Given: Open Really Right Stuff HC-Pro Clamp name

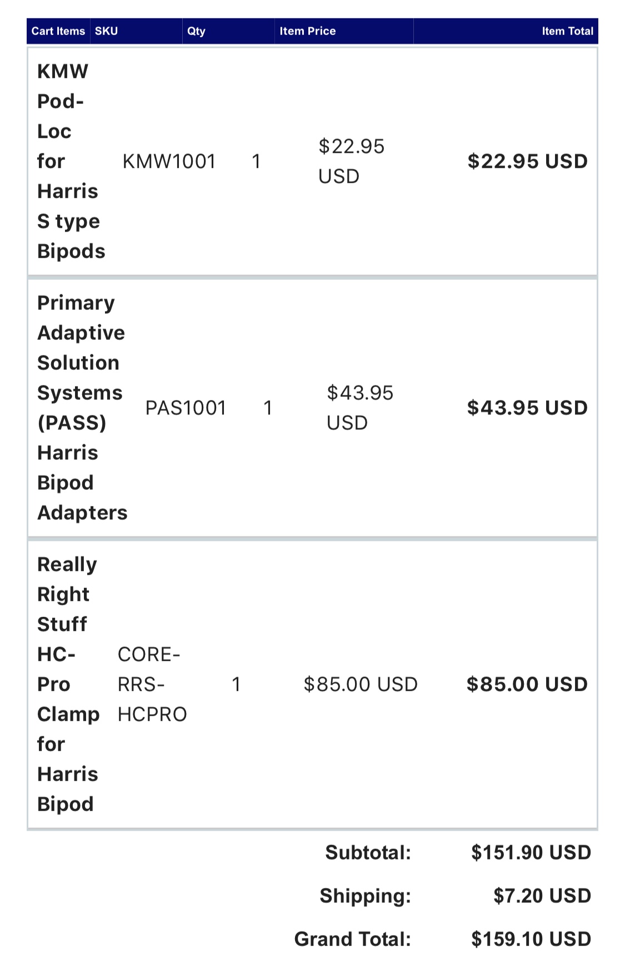Looking at the screenshot, I should pyautogui.click(x=68, y=684).
